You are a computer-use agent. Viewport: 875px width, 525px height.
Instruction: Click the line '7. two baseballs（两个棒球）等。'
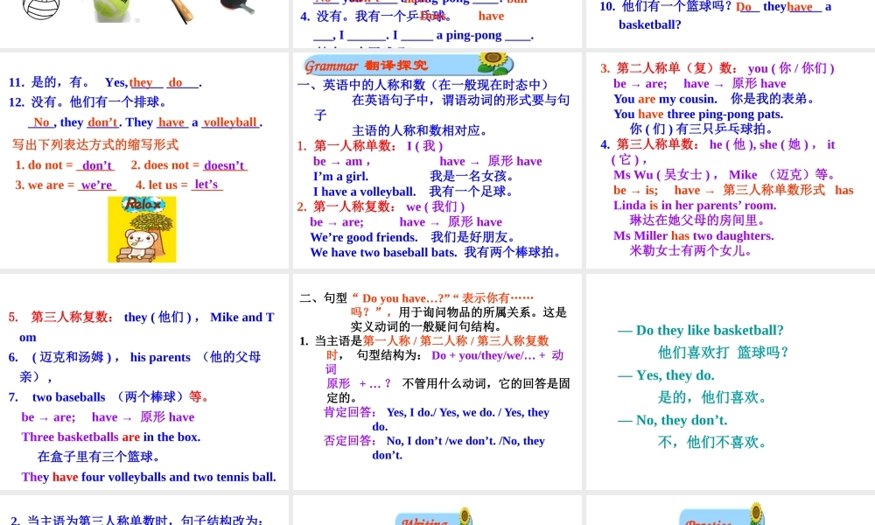coord(109,397)
